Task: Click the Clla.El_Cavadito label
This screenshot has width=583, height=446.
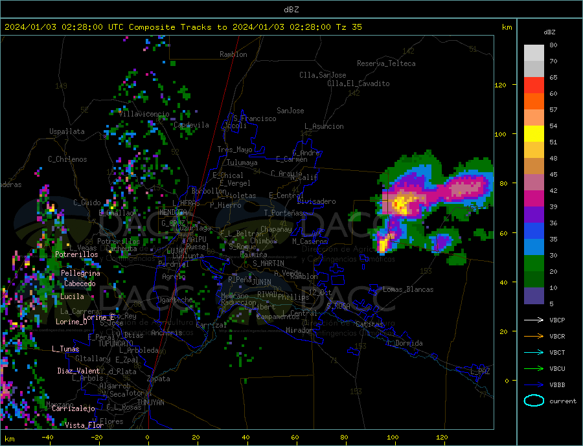Action: [358, 84]
